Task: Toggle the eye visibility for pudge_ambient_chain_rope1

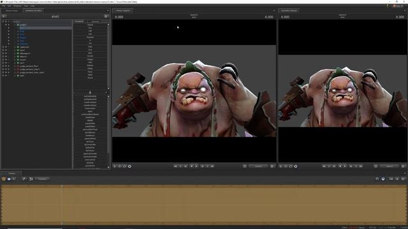Action: pos(6,73)
